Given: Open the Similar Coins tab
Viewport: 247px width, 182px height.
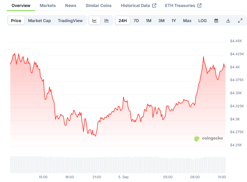Looking at the screenshot, I should coord(99,6).
